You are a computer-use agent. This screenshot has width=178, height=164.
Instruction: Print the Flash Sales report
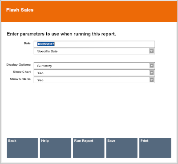(x=155, y=148)
